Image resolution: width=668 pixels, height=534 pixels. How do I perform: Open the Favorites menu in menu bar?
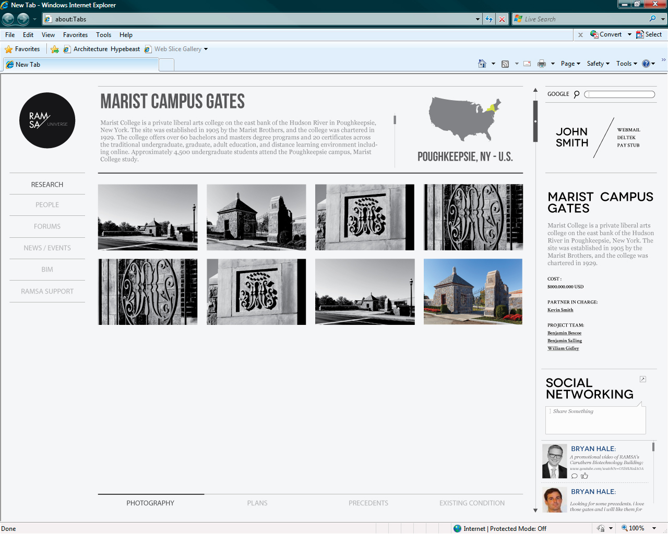point(75,35)
